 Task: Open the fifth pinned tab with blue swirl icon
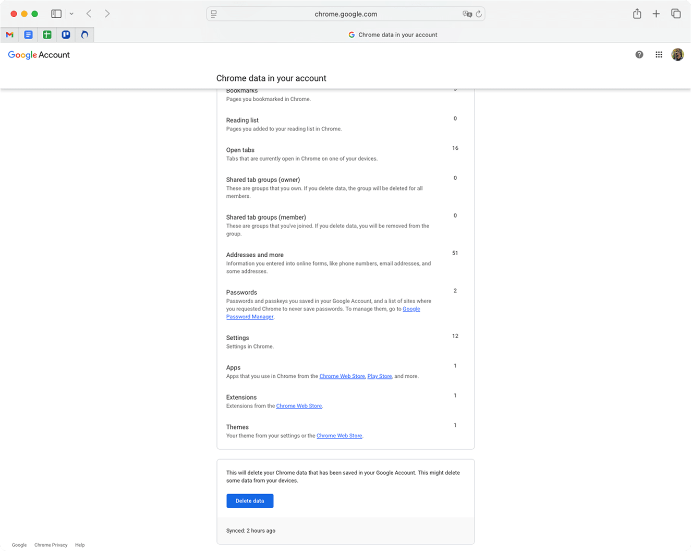[x=84, y=35]
